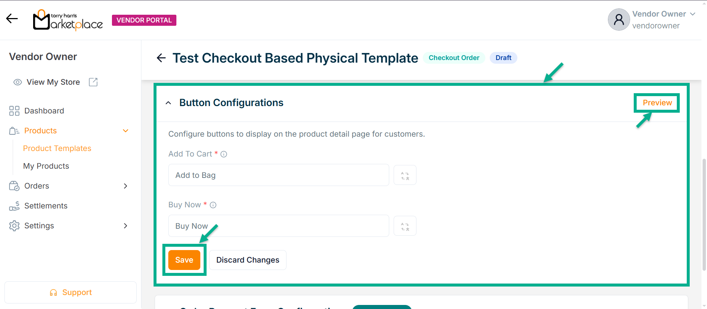
Task: Open store via external link icon
Action: pyautogui.click(x=93, y=82)
